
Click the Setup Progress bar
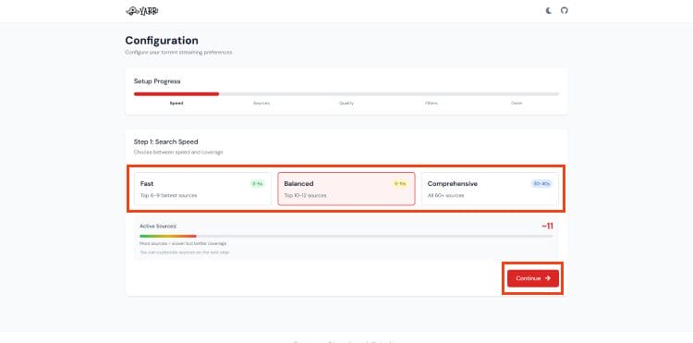click(346, 93)
